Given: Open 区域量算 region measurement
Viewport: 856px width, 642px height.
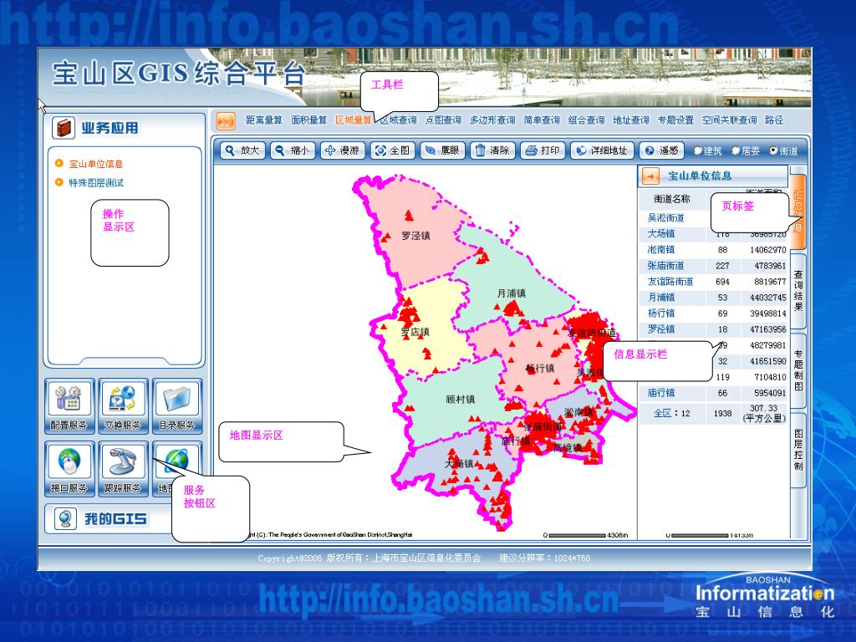Looking at the screenshot, I should tap(354, 120).
